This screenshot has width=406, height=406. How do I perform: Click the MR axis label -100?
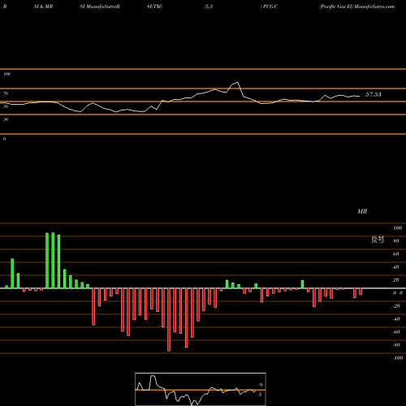point(397,358)
